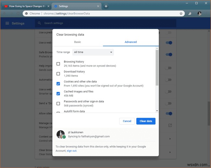The image size is (211, 168).
Task: Check the Browsing history checkbox
Action: pyautogui.click(x=58, y=64)
